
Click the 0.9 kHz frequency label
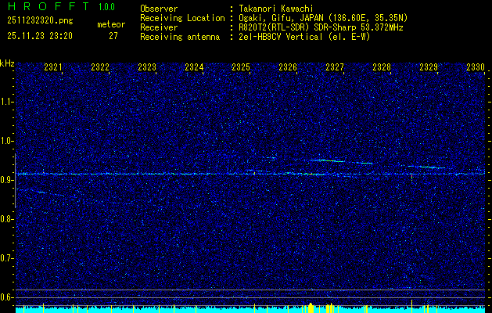pos(6,180)
